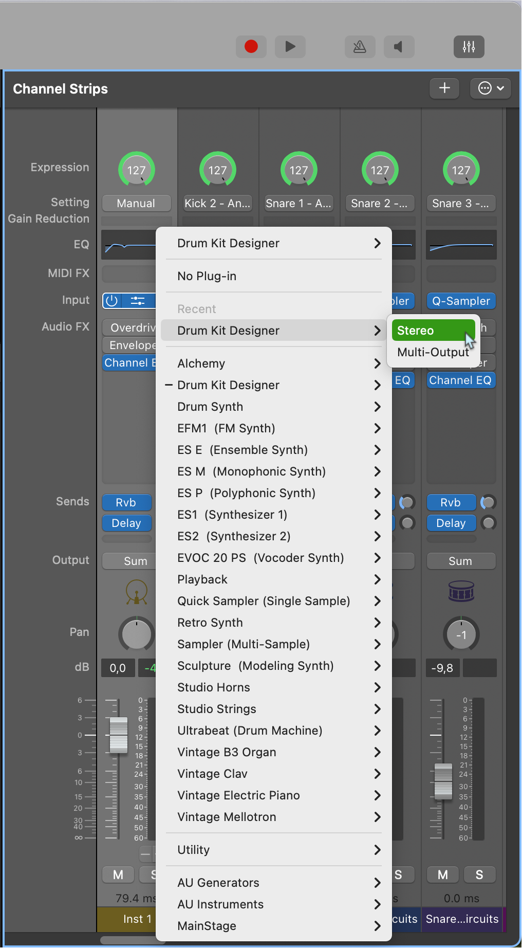Open Quick Sampler (Single Sample) submenu
Screen dimensions: 522x948
coord(274,601)
